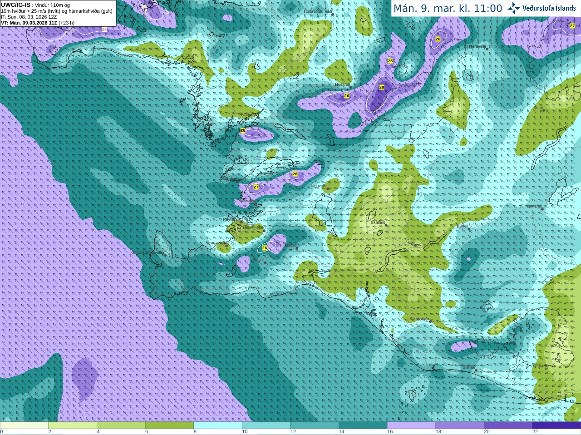Click the 20–22 m/s legend swatch
581x435 pixels.
[x=508, y=425]
